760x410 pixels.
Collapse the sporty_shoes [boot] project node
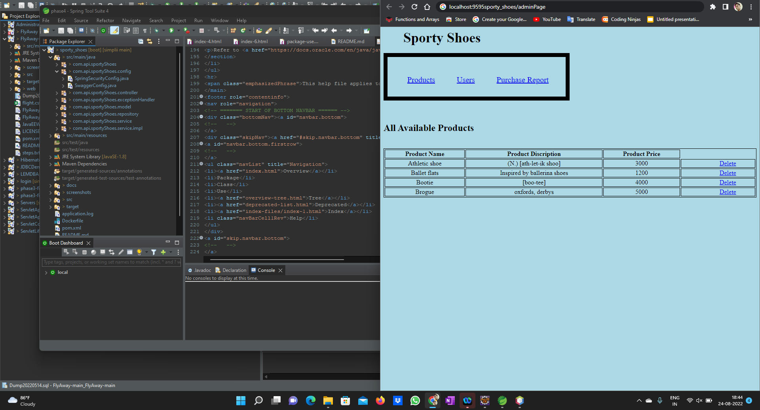point(44,50)
